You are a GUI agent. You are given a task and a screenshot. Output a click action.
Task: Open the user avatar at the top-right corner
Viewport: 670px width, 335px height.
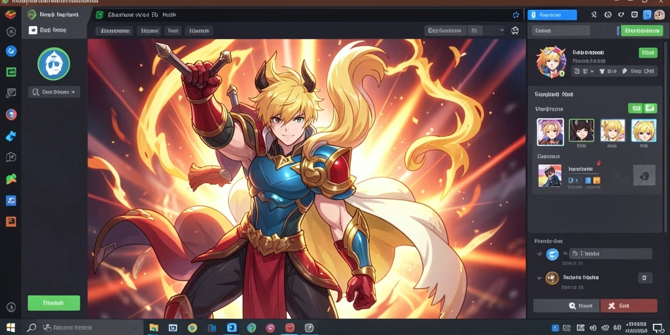point(660,15)
